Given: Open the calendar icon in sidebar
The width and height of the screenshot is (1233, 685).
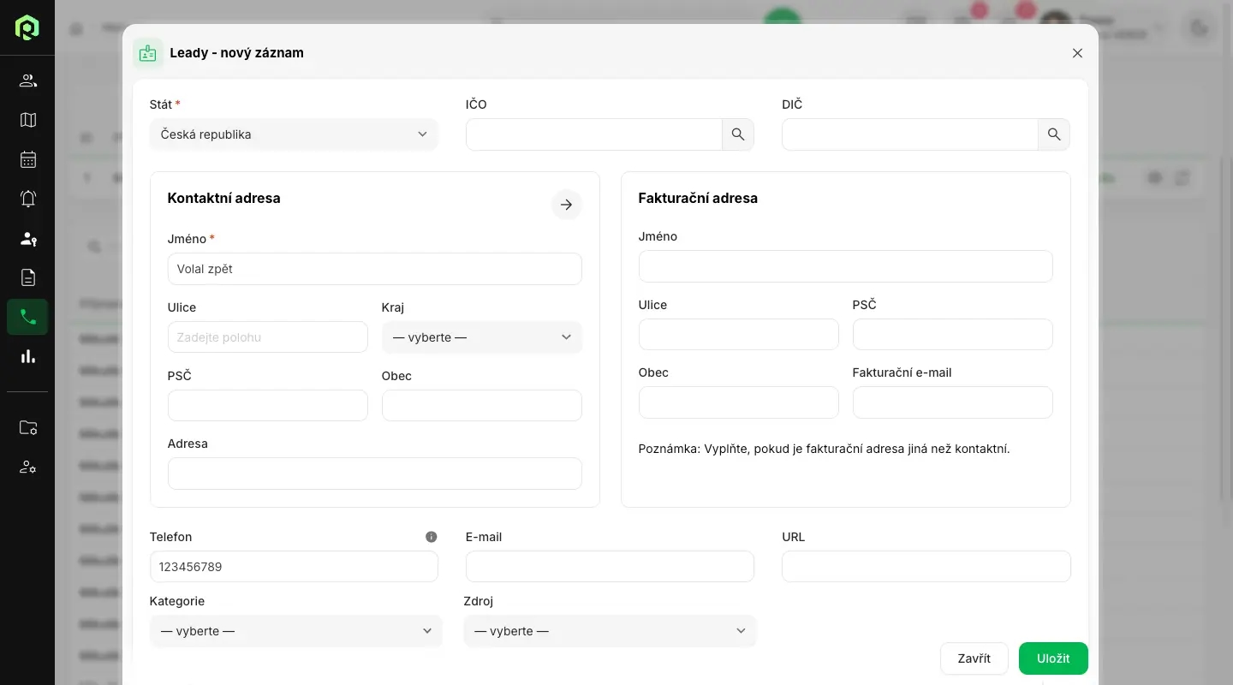Looking at the screenshot, I should 27,159.
